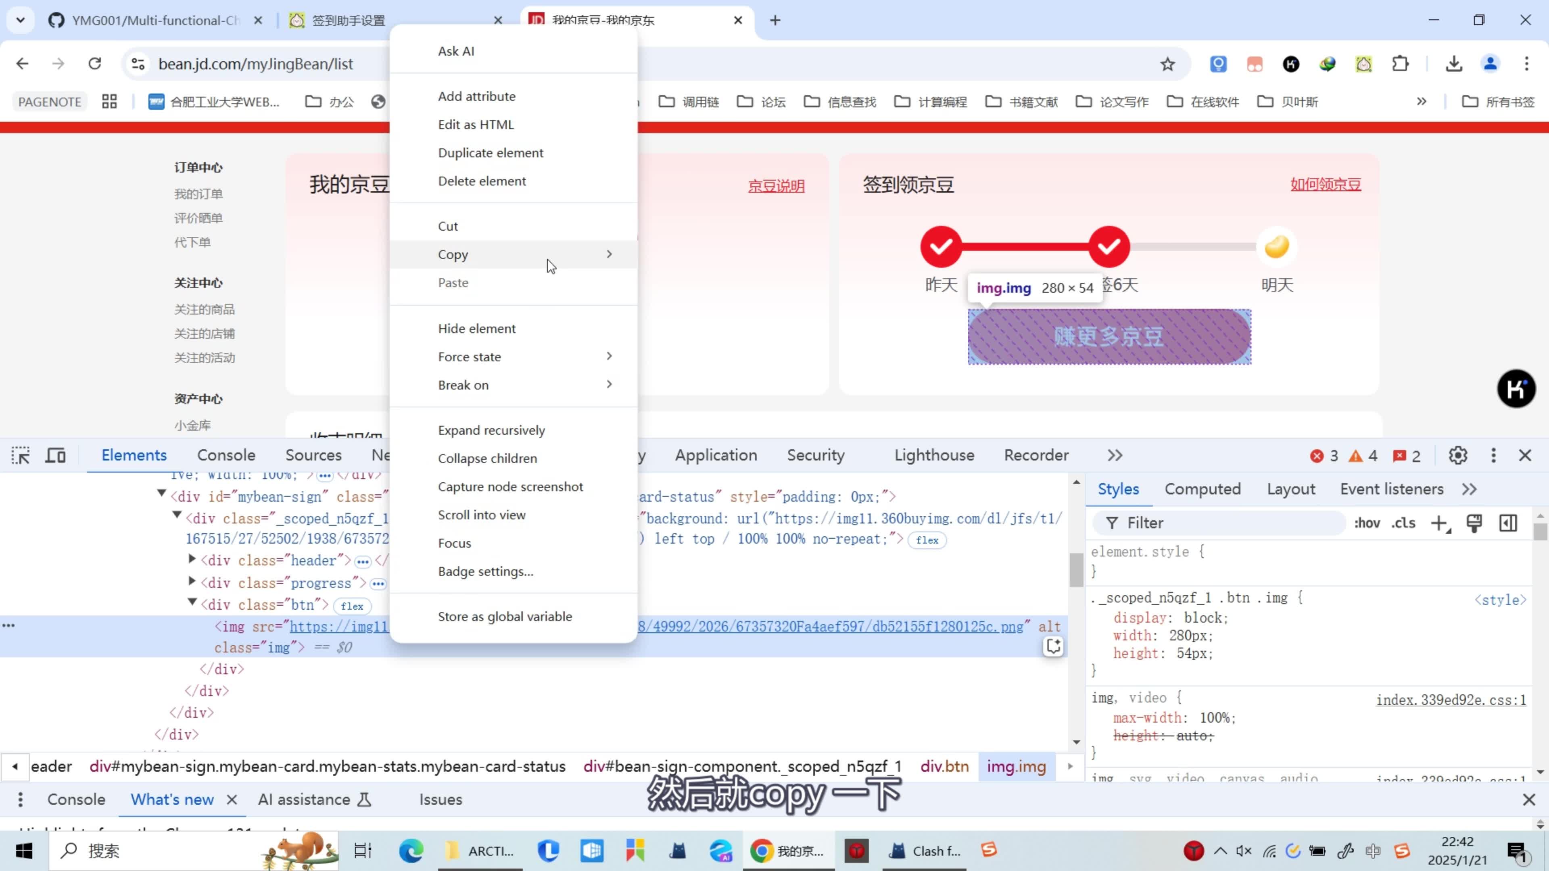The image size is (1549, 871).
Task: Close the What's new drawer tab
Action: tap(232, 800)
